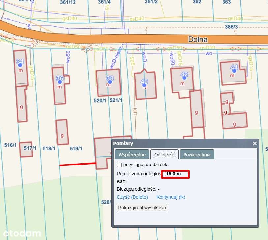Click parcel label 520/1 near building 38
This screenshot has height=240, width=268.
pos(100,100)
